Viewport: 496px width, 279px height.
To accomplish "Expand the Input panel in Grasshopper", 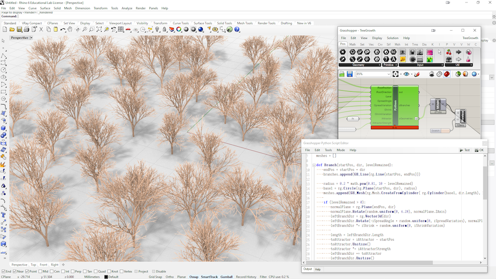I will click(x=421, y=65).
